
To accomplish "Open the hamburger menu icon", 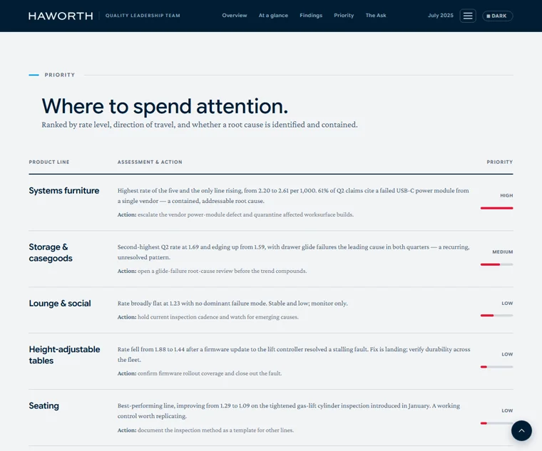I will point(468,16).
